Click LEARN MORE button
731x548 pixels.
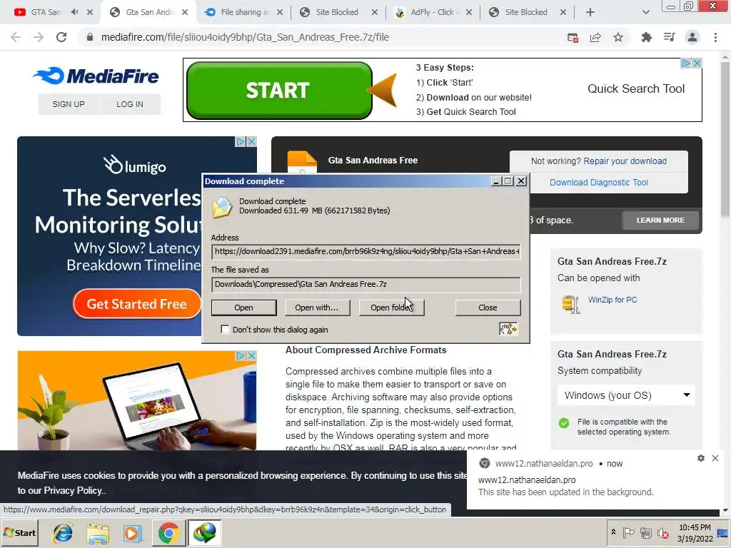click(660, 220)
